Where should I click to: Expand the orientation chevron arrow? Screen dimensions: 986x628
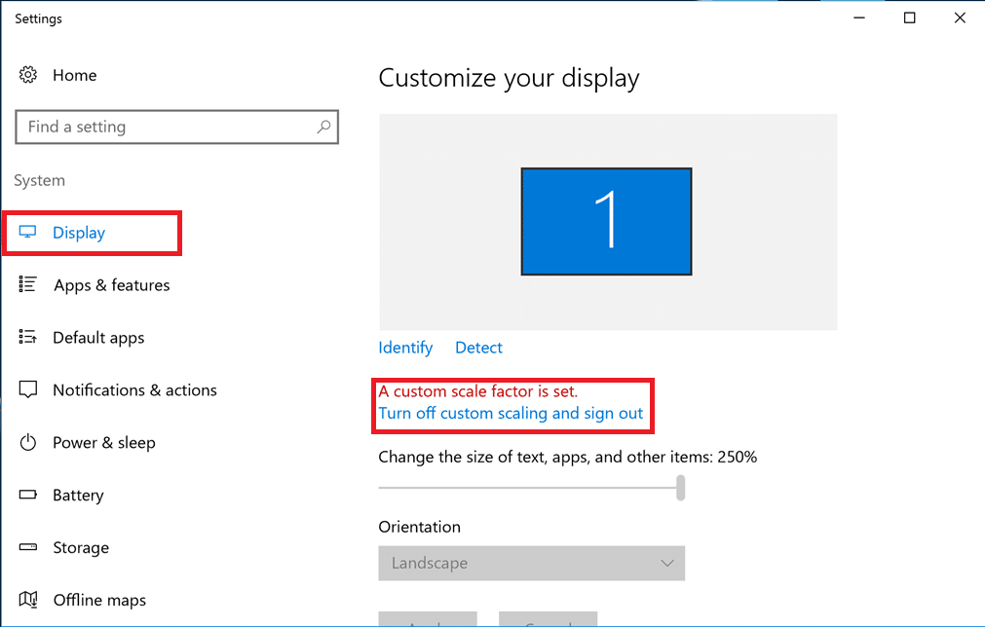tap(668, 563)
